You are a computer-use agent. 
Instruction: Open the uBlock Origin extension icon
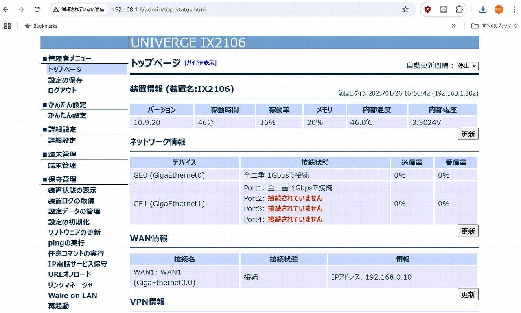tap(427, 9)
